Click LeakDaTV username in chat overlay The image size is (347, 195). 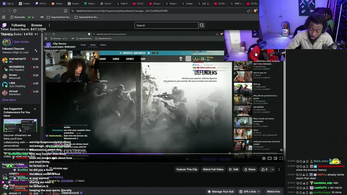(x=320, y=188)
